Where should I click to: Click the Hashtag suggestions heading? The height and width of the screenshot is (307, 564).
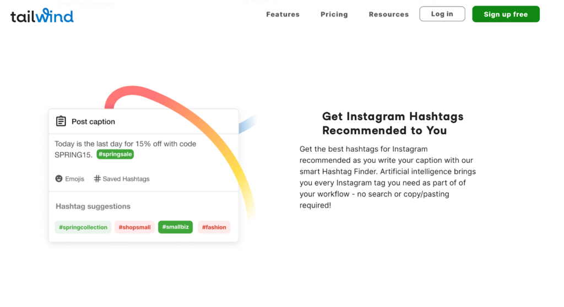pyautogui.click(x=93, y=206)
